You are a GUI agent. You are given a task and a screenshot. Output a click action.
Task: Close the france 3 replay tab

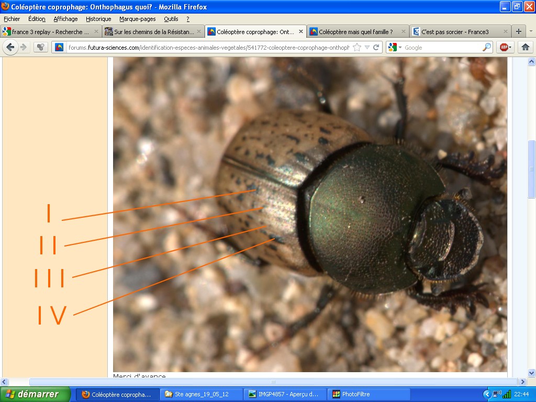(x=96, y=31)
